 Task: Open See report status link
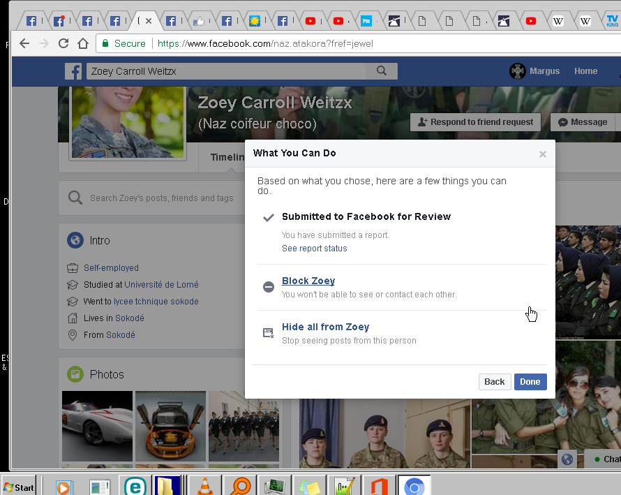(x=315, y=249)
